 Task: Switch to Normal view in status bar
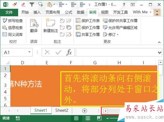tap(76, 118)
